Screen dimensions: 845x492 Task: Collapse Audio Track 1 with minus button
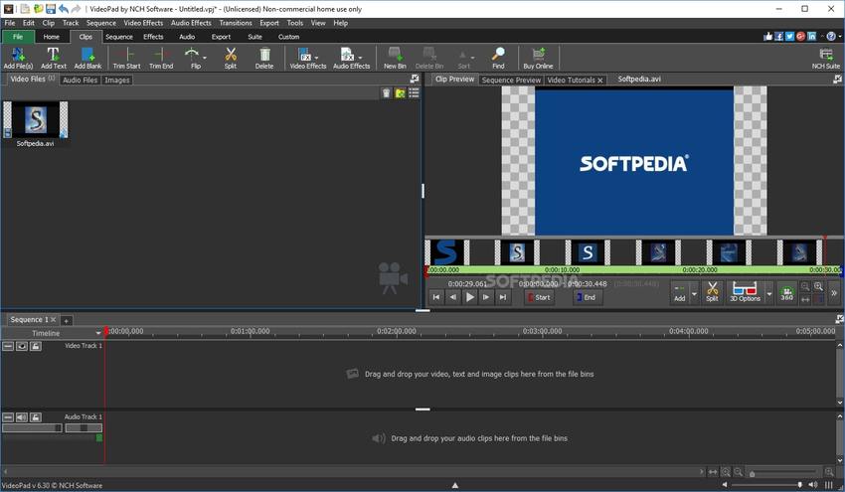tap(8, 417)
